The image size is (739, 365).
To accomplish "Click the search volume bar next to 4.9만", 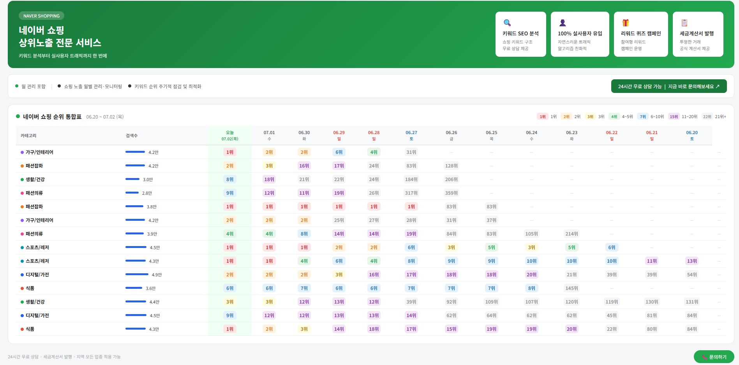I will pyautogui.click(x=137, y=274).
